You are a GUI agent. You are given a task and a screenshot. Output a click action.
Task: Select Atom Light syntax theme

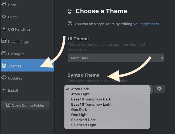(x=80, y=94)
